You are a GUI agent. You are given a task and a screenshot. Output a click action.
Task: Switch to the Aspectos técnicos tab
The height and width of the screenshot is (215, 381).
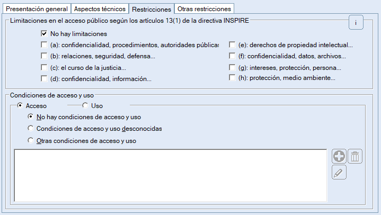pos(100,9)
